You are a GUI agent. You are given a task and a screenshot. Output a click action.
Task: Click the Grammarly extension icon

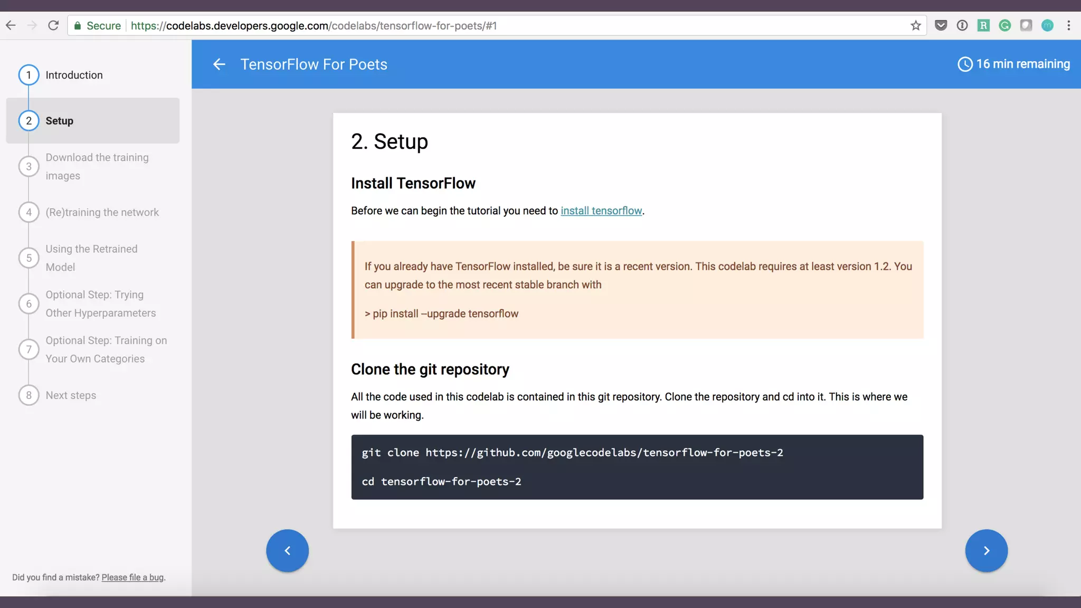coord(1004,25)
